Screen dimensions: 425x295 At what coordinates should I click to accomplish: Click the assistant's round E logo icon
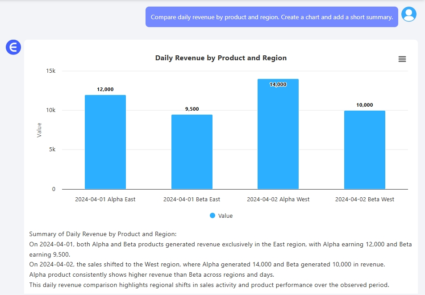pos(13,47)
